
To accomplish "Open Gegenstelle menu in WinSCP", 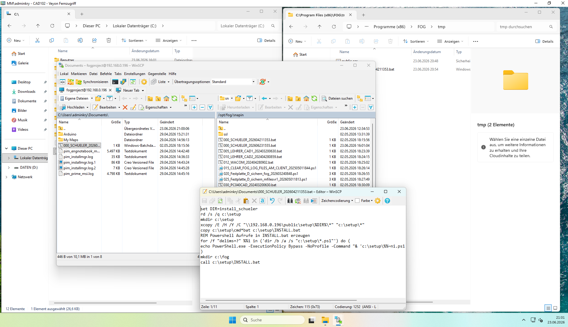I will click(157, 74).
